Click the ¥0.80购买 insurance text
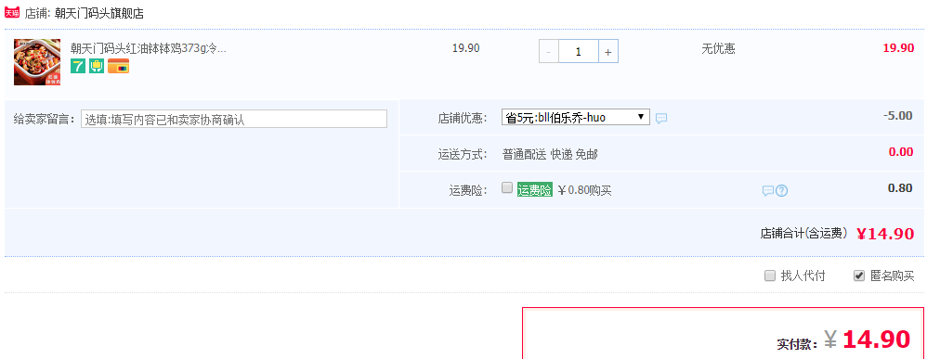927x359 pixels. (584, 190)
